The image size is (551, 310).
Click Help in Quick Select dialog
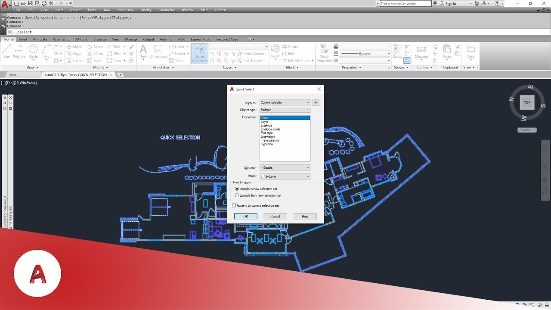click(x=305, y=217)
